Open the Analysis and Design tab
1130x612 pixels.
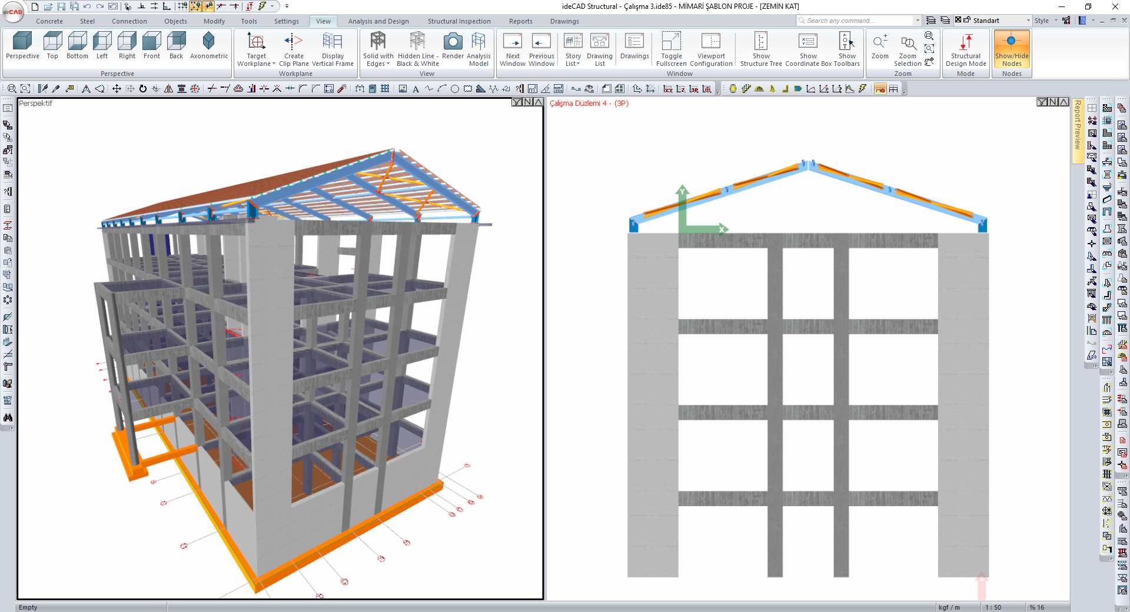(378, 21)
